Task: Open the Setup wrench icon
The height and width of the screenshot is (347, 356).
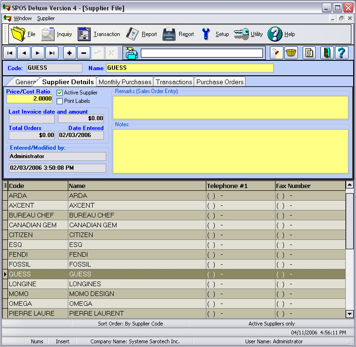Action: coord(206,34)
